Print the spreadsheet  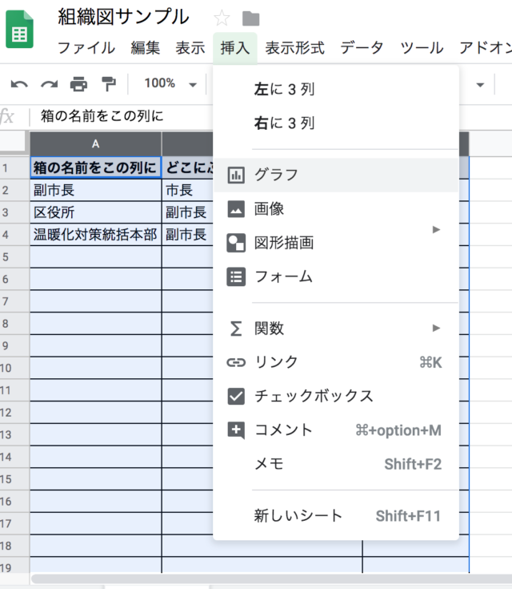tap(78, 84)
